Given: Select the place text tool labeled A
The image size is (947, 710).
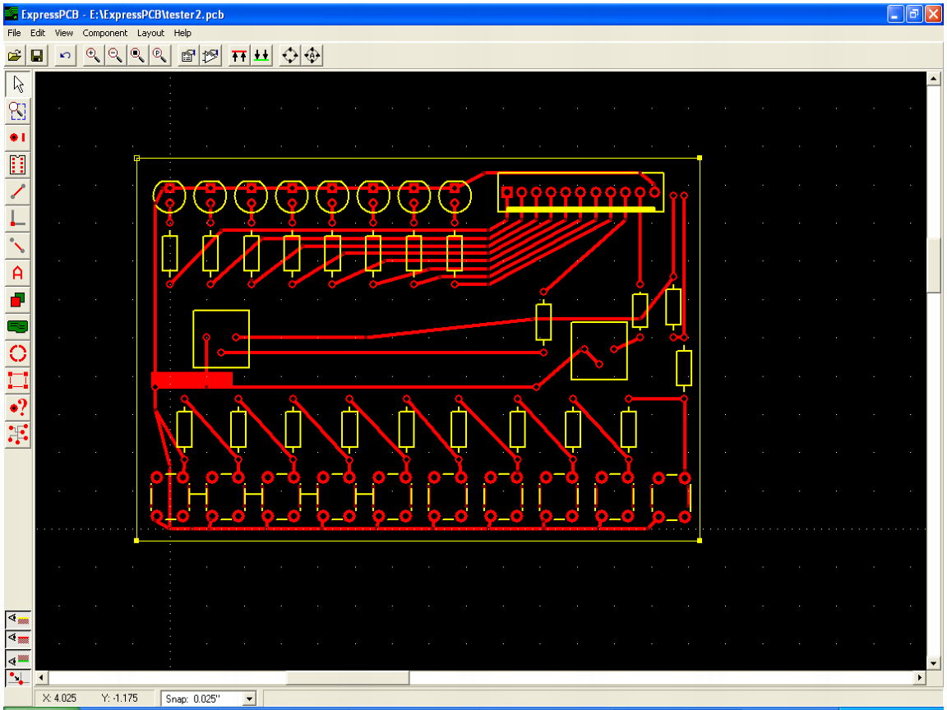Looking at the screenshot, I should pyautogui.click(x=18, y=273).
